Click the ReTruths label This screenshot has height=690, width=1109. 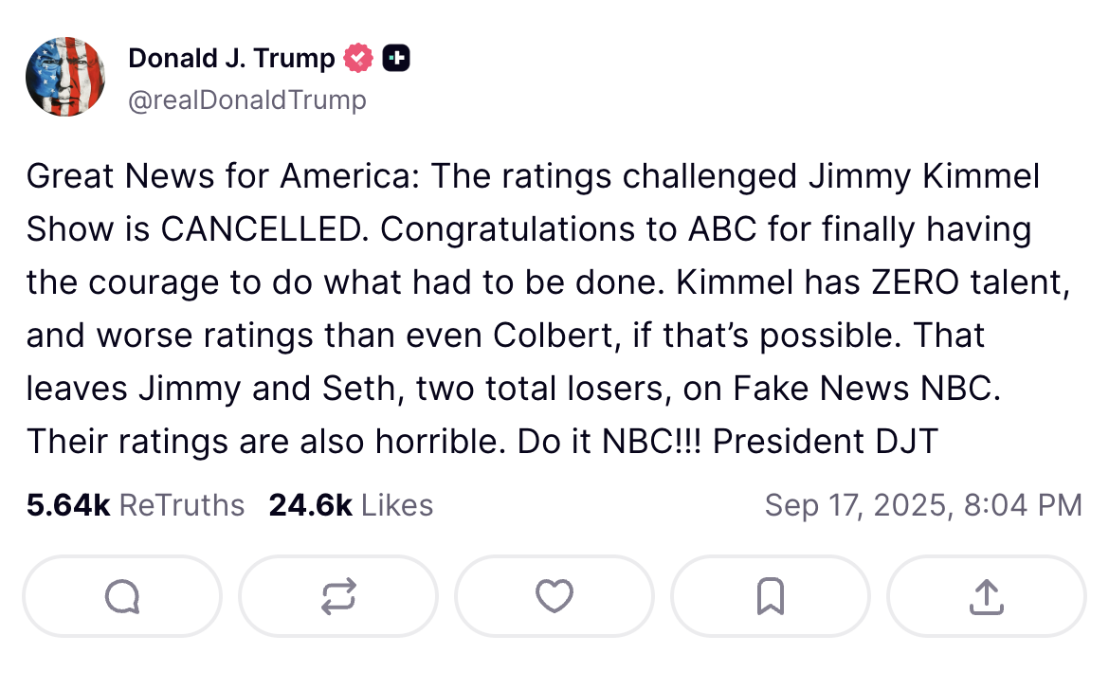click(x=182, y=505)
